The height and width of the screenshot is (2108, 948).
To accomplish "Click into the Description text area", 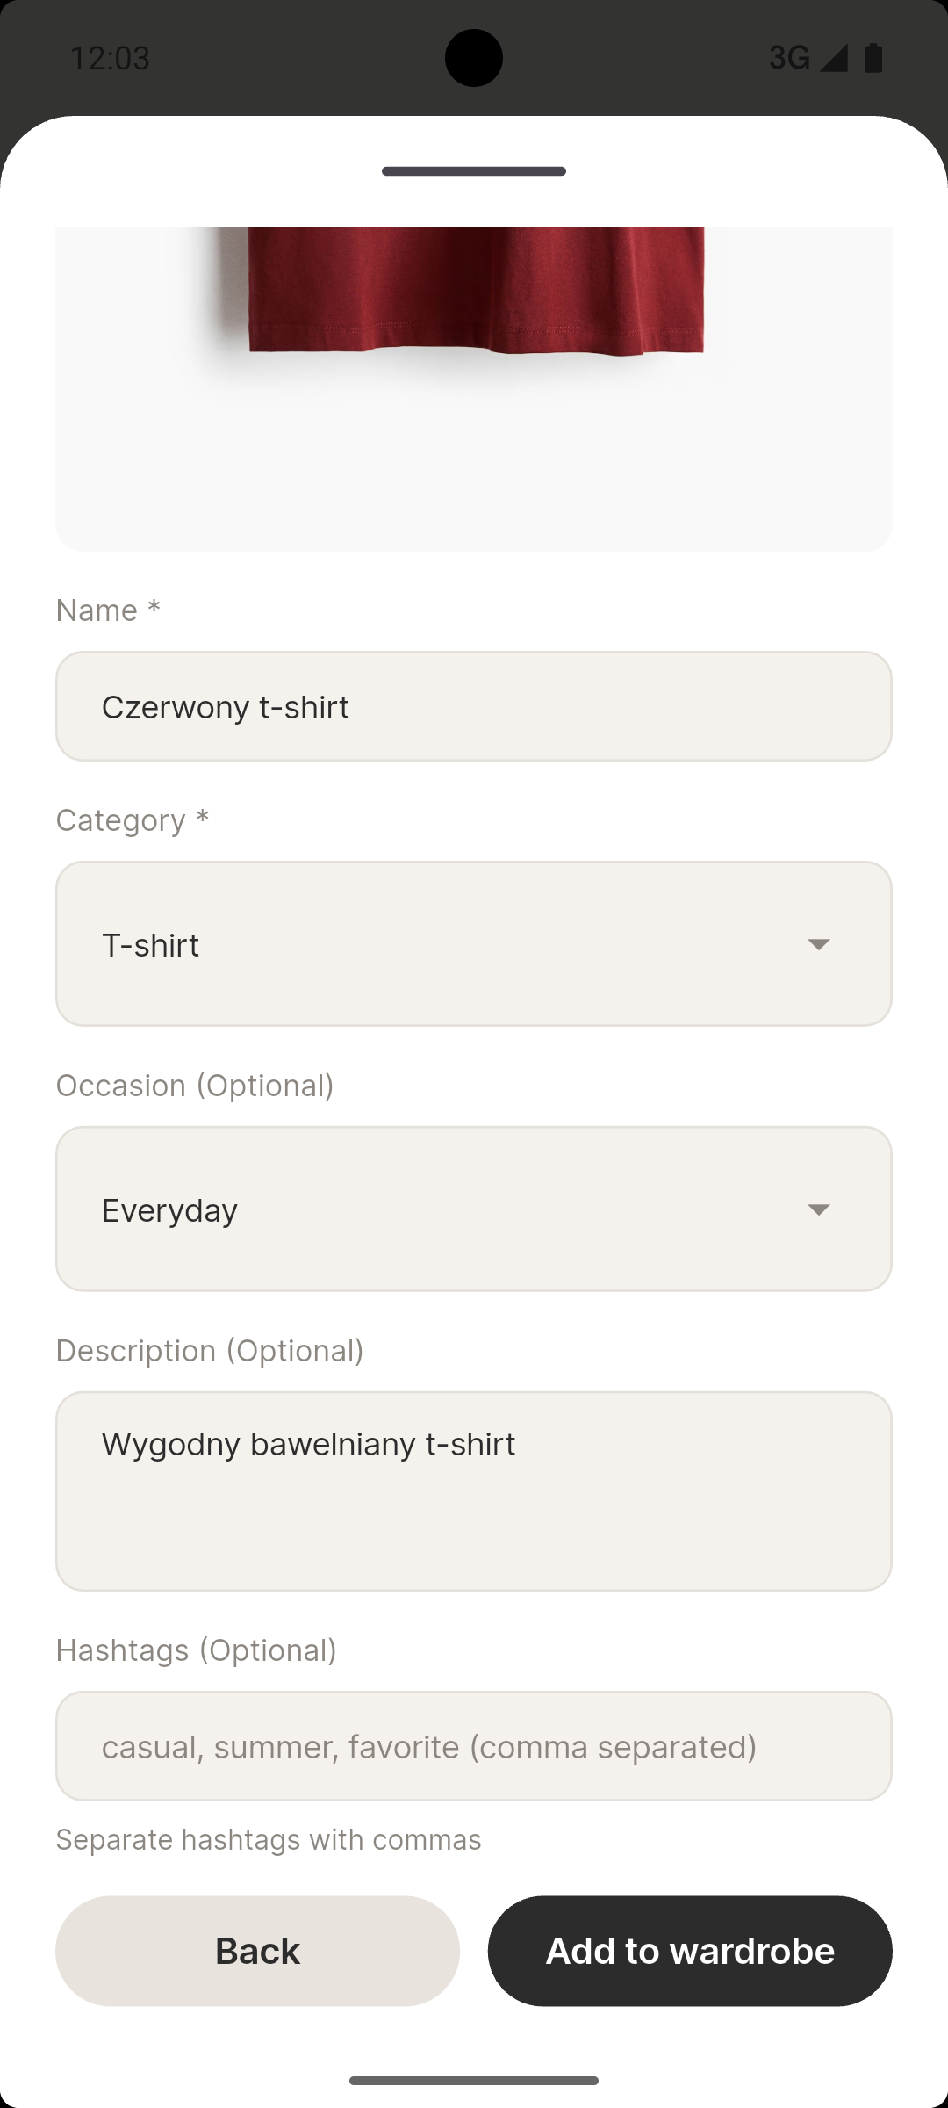I will pos(474,1491).
